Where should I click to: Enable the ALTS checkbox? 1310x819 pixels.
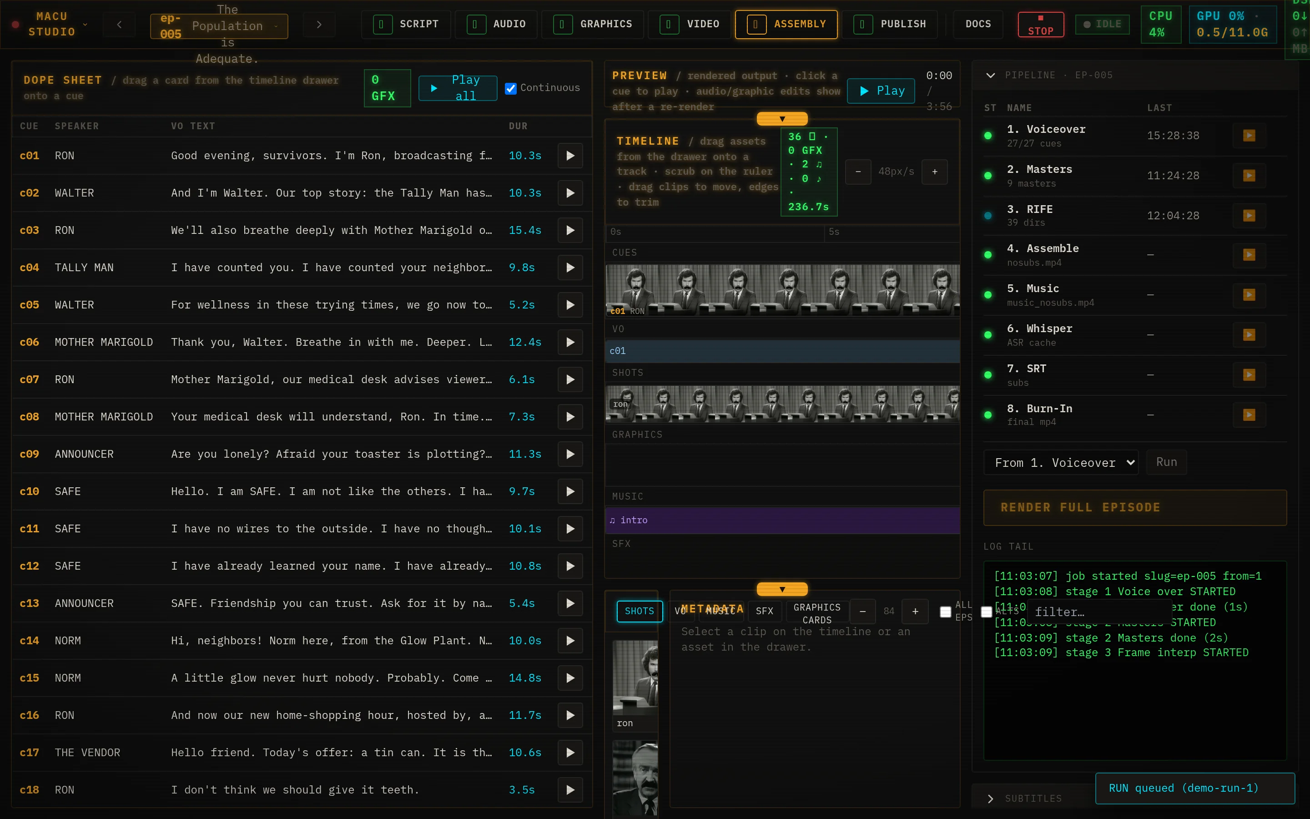(x=986, y=612)
